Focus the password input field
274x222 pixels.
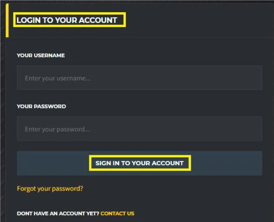click(139, 129)
